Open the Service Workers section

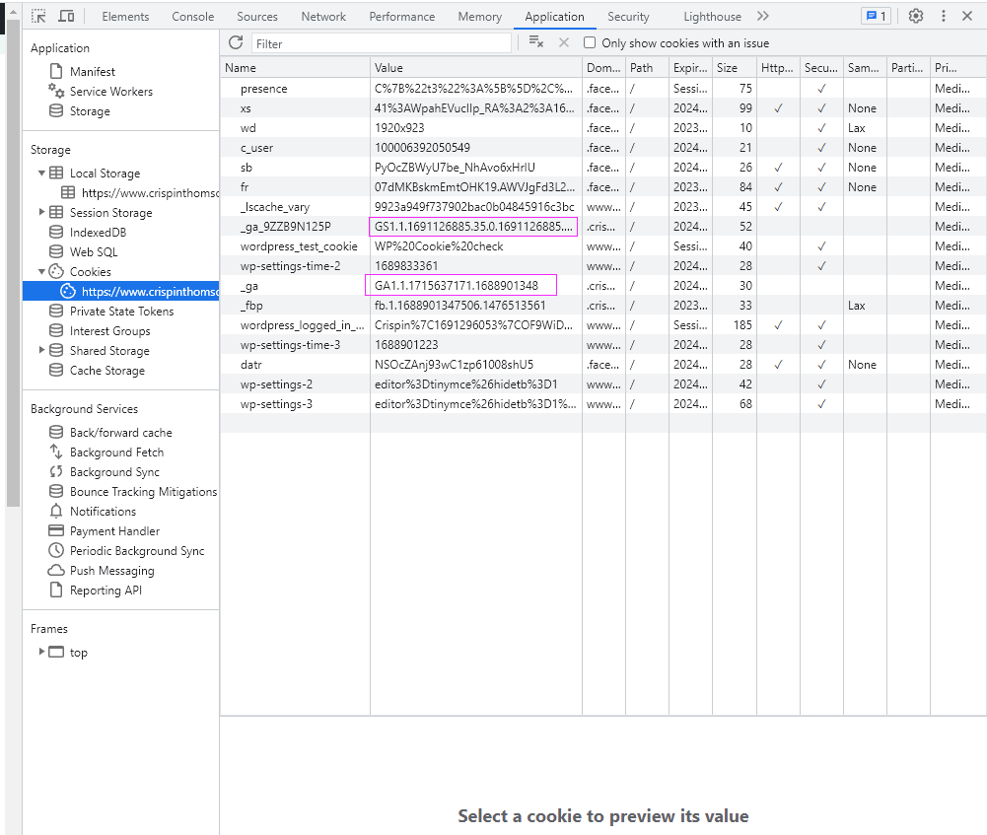point(110,92)
